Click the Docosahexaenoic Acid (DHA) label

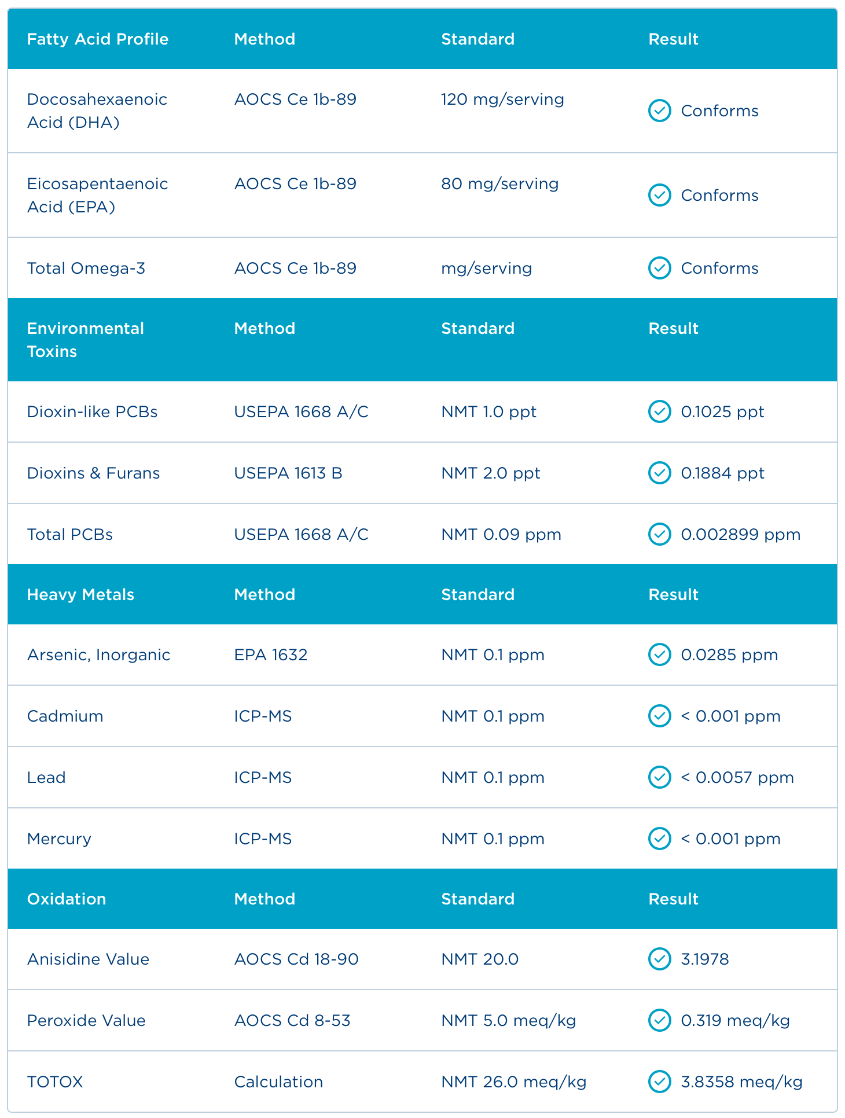pos(97,111)
